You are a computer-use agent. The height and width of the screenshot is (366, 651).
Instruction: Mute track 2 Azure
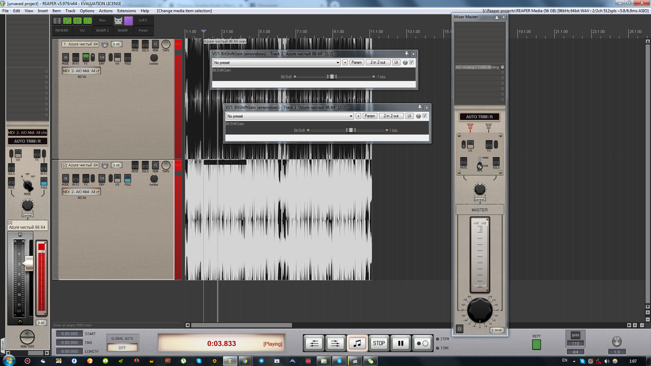[135, 165]
